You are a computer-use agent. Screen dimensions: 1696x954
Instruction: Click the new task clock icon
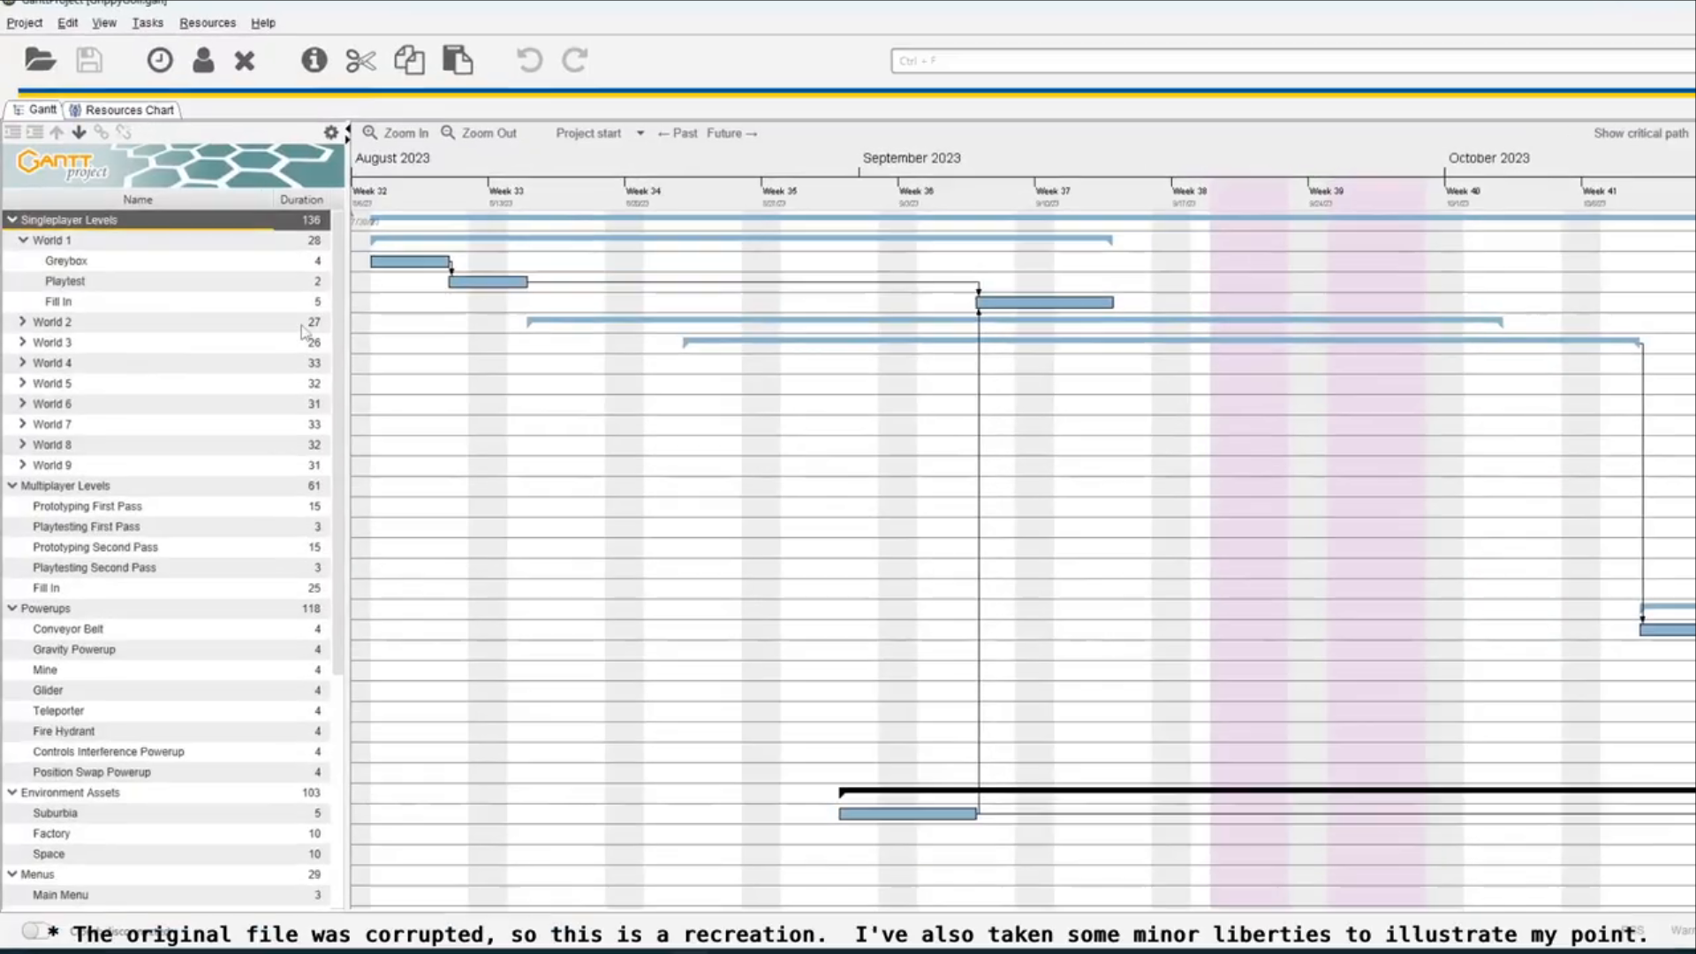click(x=160, y=60)
